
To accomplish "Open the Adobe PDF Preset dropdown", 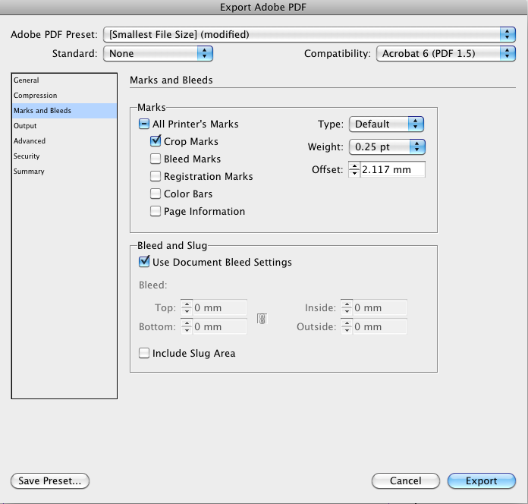I will 310,34.
